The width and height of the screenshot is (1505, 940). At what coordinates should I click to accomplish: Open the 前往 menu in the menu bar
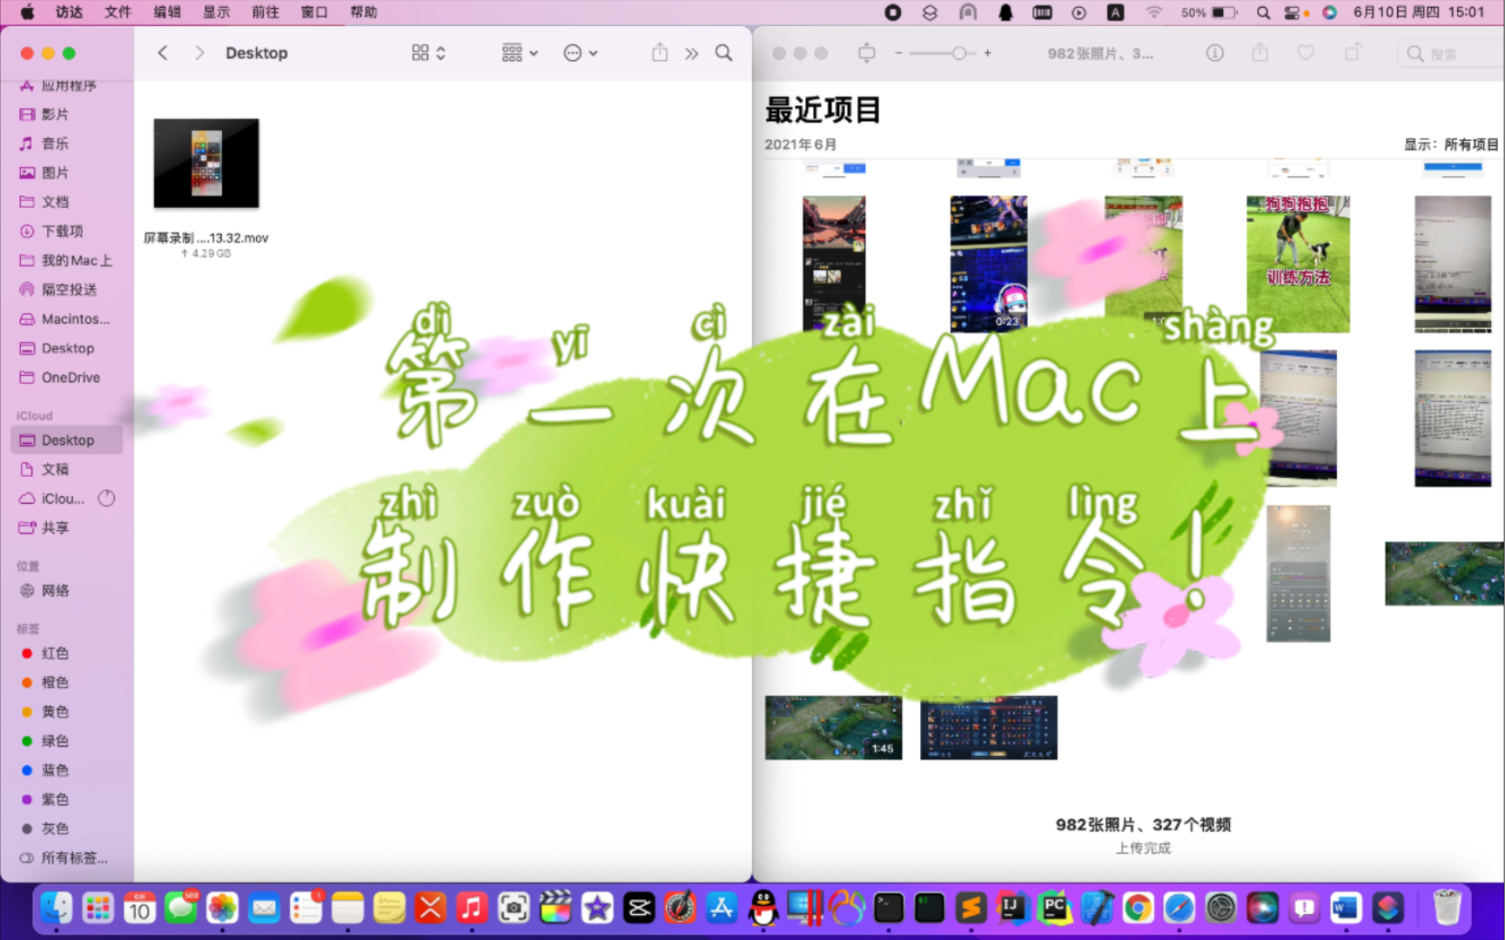click(265, 12)
